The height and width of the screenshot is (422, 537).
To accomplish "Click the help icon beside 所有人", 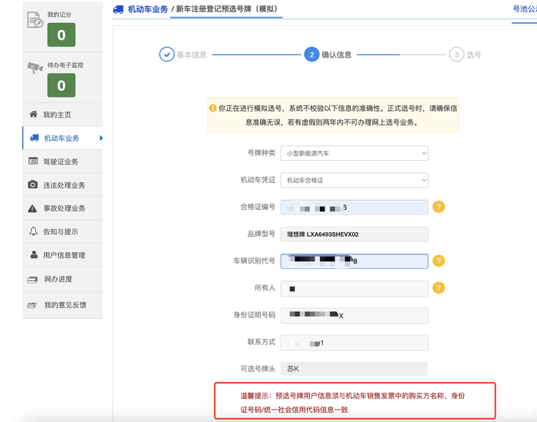I will (439, 288).
